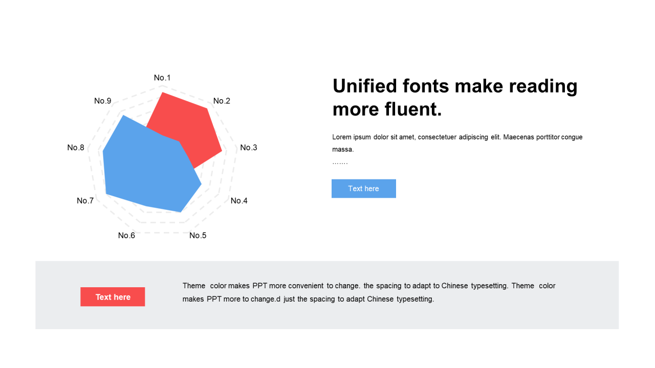Click the No.5 axis label
The width and height of the screenshot is (655, 368).
[x=198, y=236]
